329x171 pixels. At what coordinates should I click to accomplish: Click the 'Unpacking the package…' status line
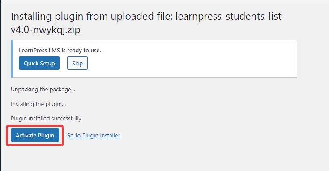(43, 90)
